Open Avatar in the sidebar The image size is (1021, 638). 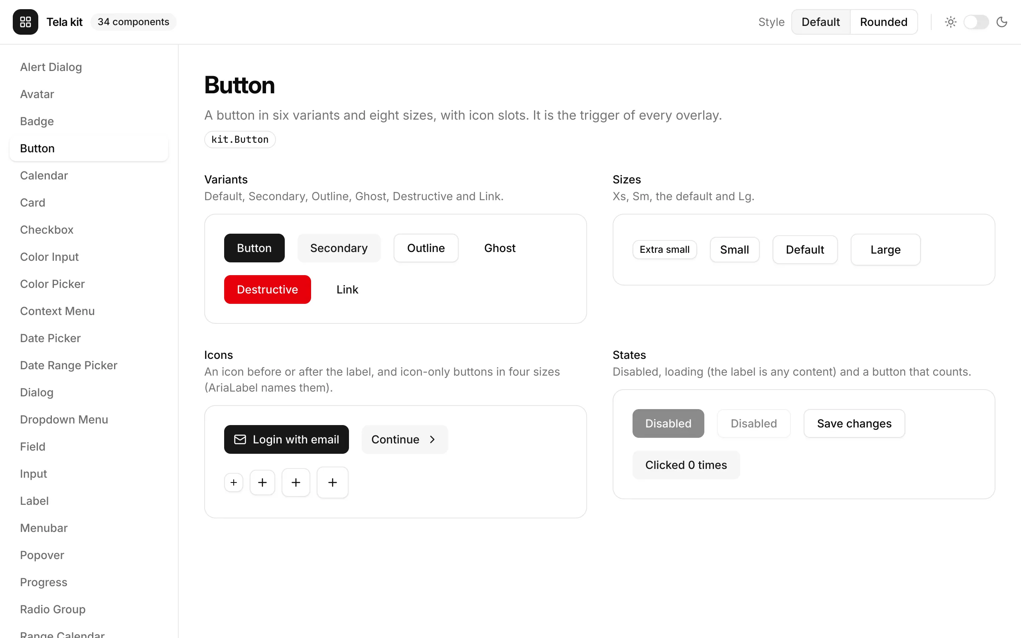pyautogui.click(x=89, y=94)
